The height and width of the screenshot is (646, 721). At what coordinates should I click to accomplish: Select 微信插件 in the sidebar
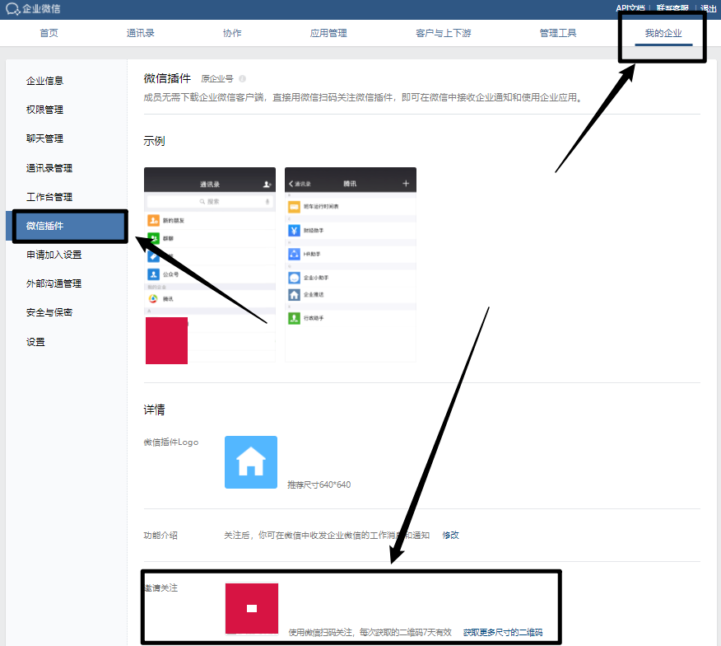click(x=67, y=226)
